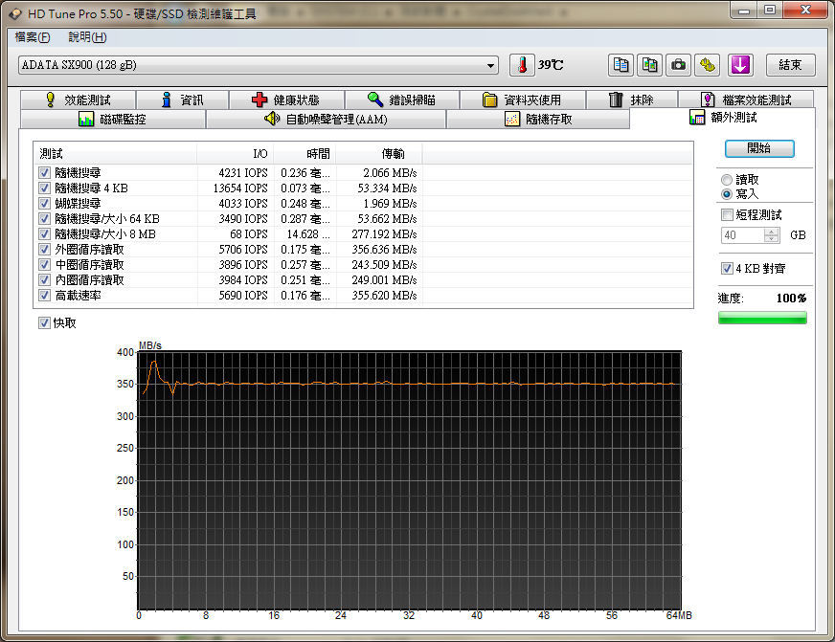Open the 自動噪聲管理 (AAM) tab
The height and width of the screenshot is (642, 835).
pyautogui.click(x=326, y=120)
